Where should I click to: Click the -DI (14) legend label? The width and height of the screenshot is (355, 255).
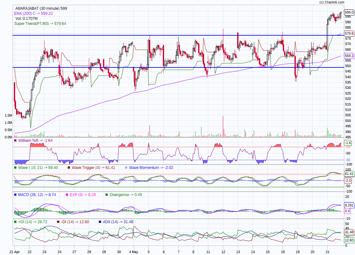click(x=74, y=222)
